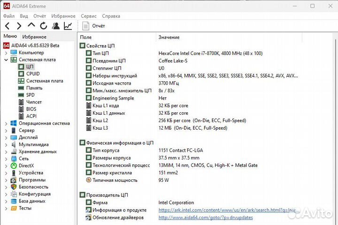The width and height of the screenshot is (338, 225).
Task: Click the Мультимедиа speaker icon
Action: 14,144
